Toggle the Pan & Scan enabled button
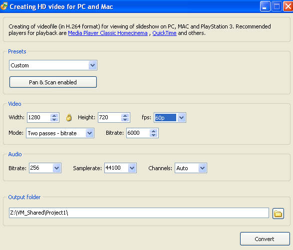Viewport: 293px width, 250px height. (53, 82)
